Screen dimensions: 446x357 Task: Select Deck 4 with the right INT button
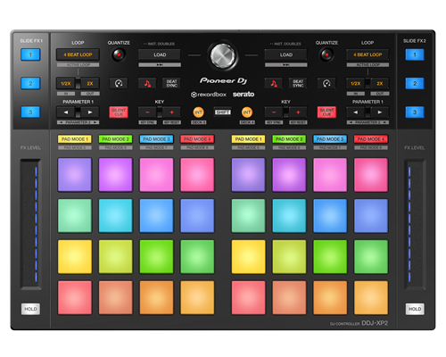point(247,112)
